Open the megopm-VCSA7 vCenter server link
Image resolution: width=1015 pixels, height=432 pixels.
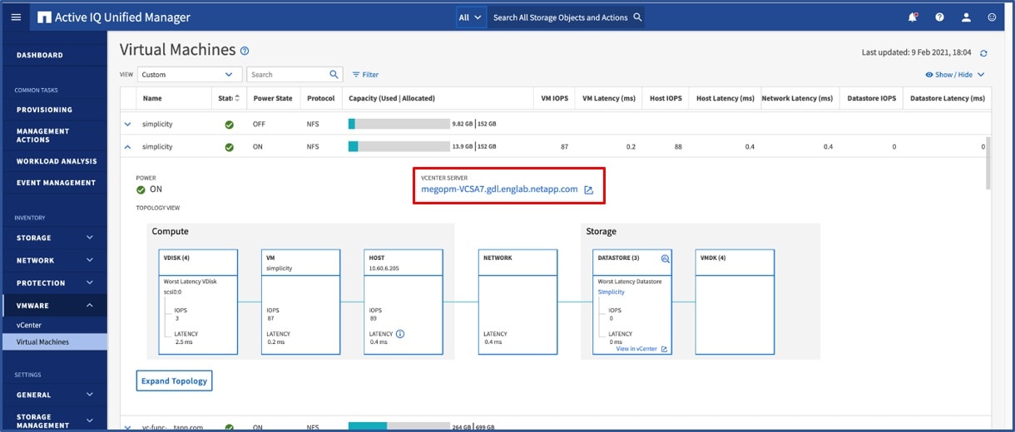pos(499,189)
